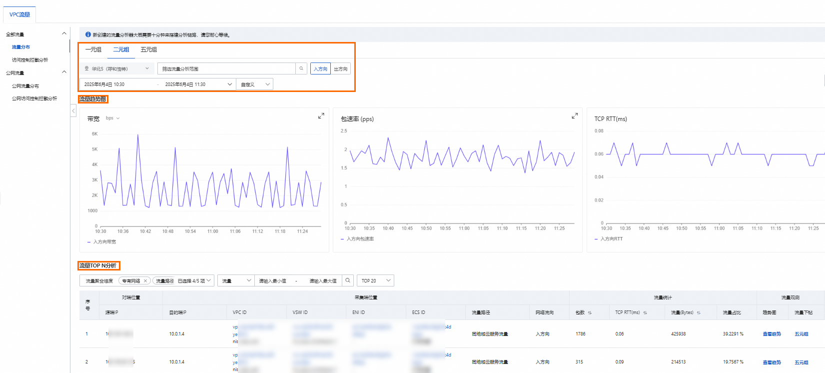Open 公网访问控制拦截分析 in sidebar
This screenshot has width=825, height=373.
tap(34, 98)
